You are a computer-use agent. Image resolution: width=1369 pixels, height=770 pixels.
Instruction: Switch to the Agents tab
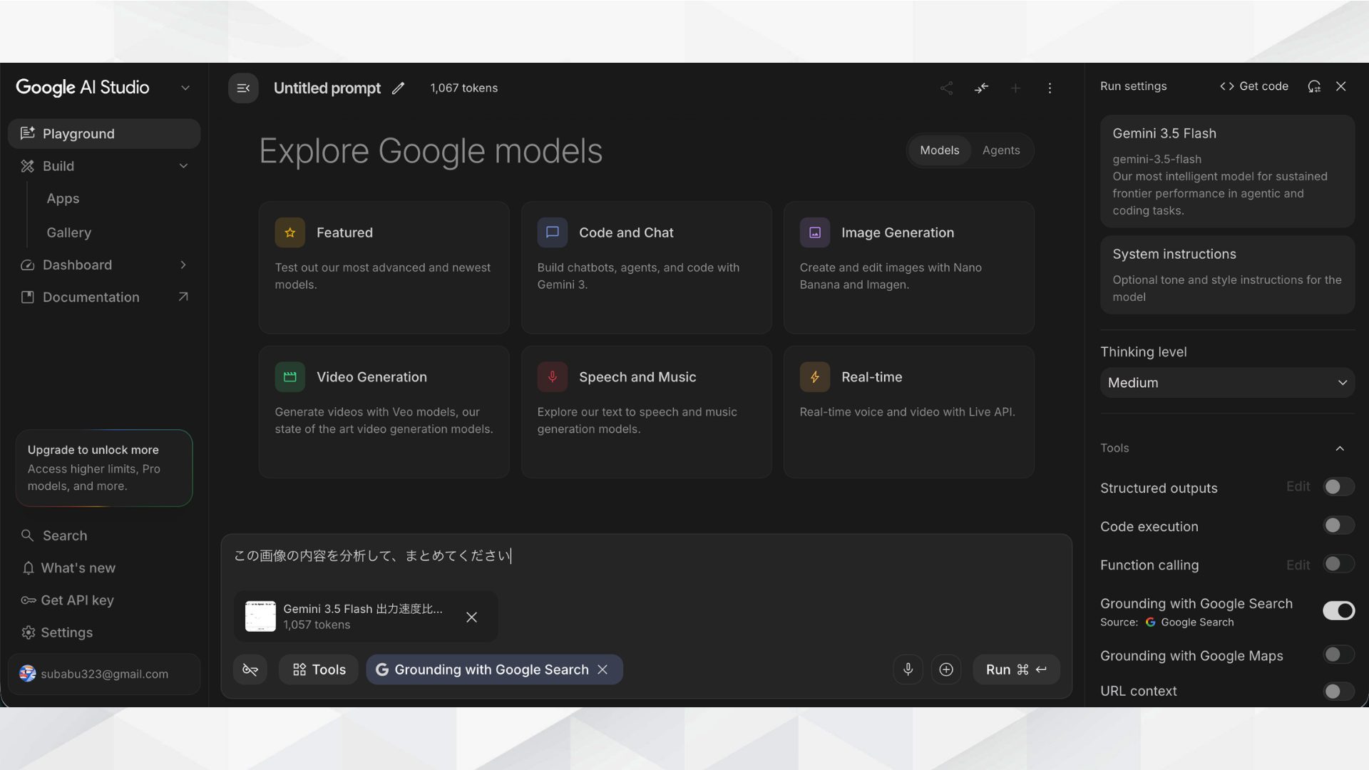pos(1000,150)
